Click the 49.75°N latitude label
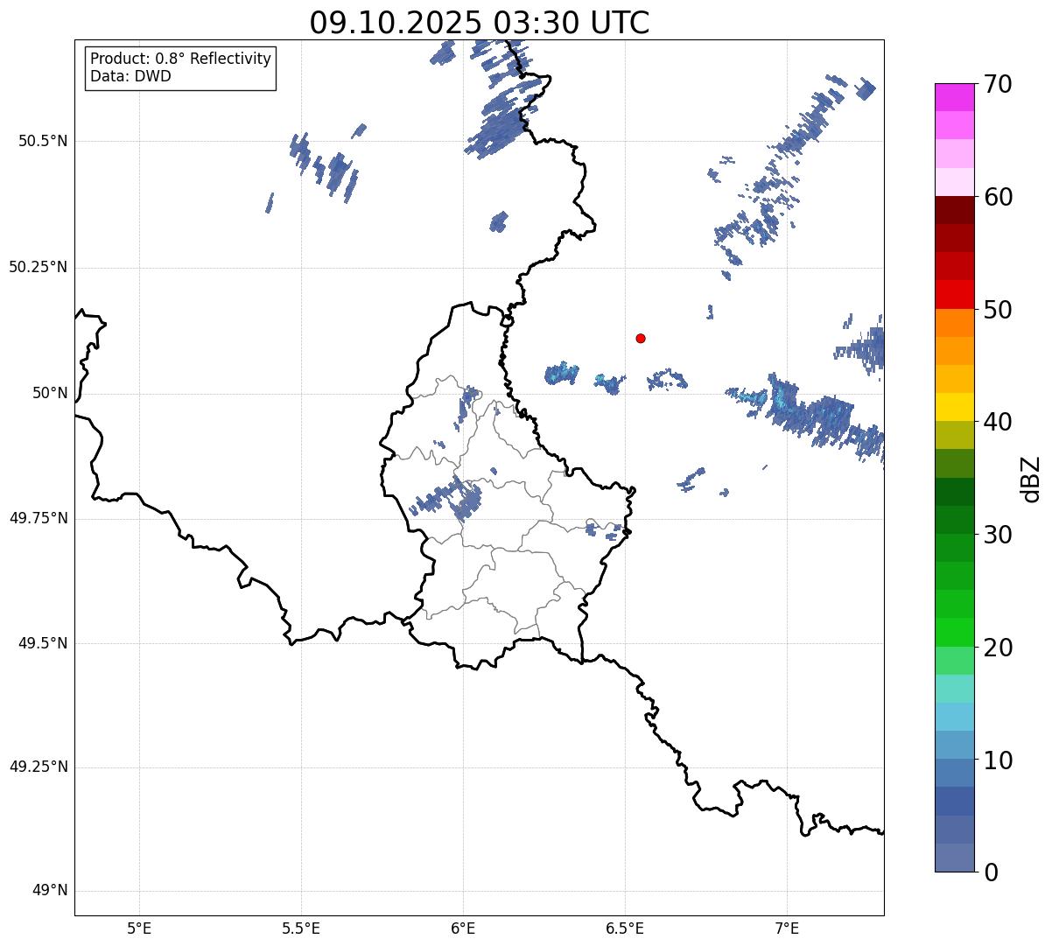This screenshot has height=946, width=1052. point(39,518)
